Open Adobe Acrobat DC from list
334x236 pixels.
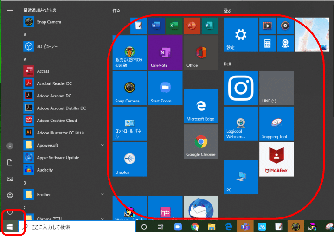coord(64,96)
